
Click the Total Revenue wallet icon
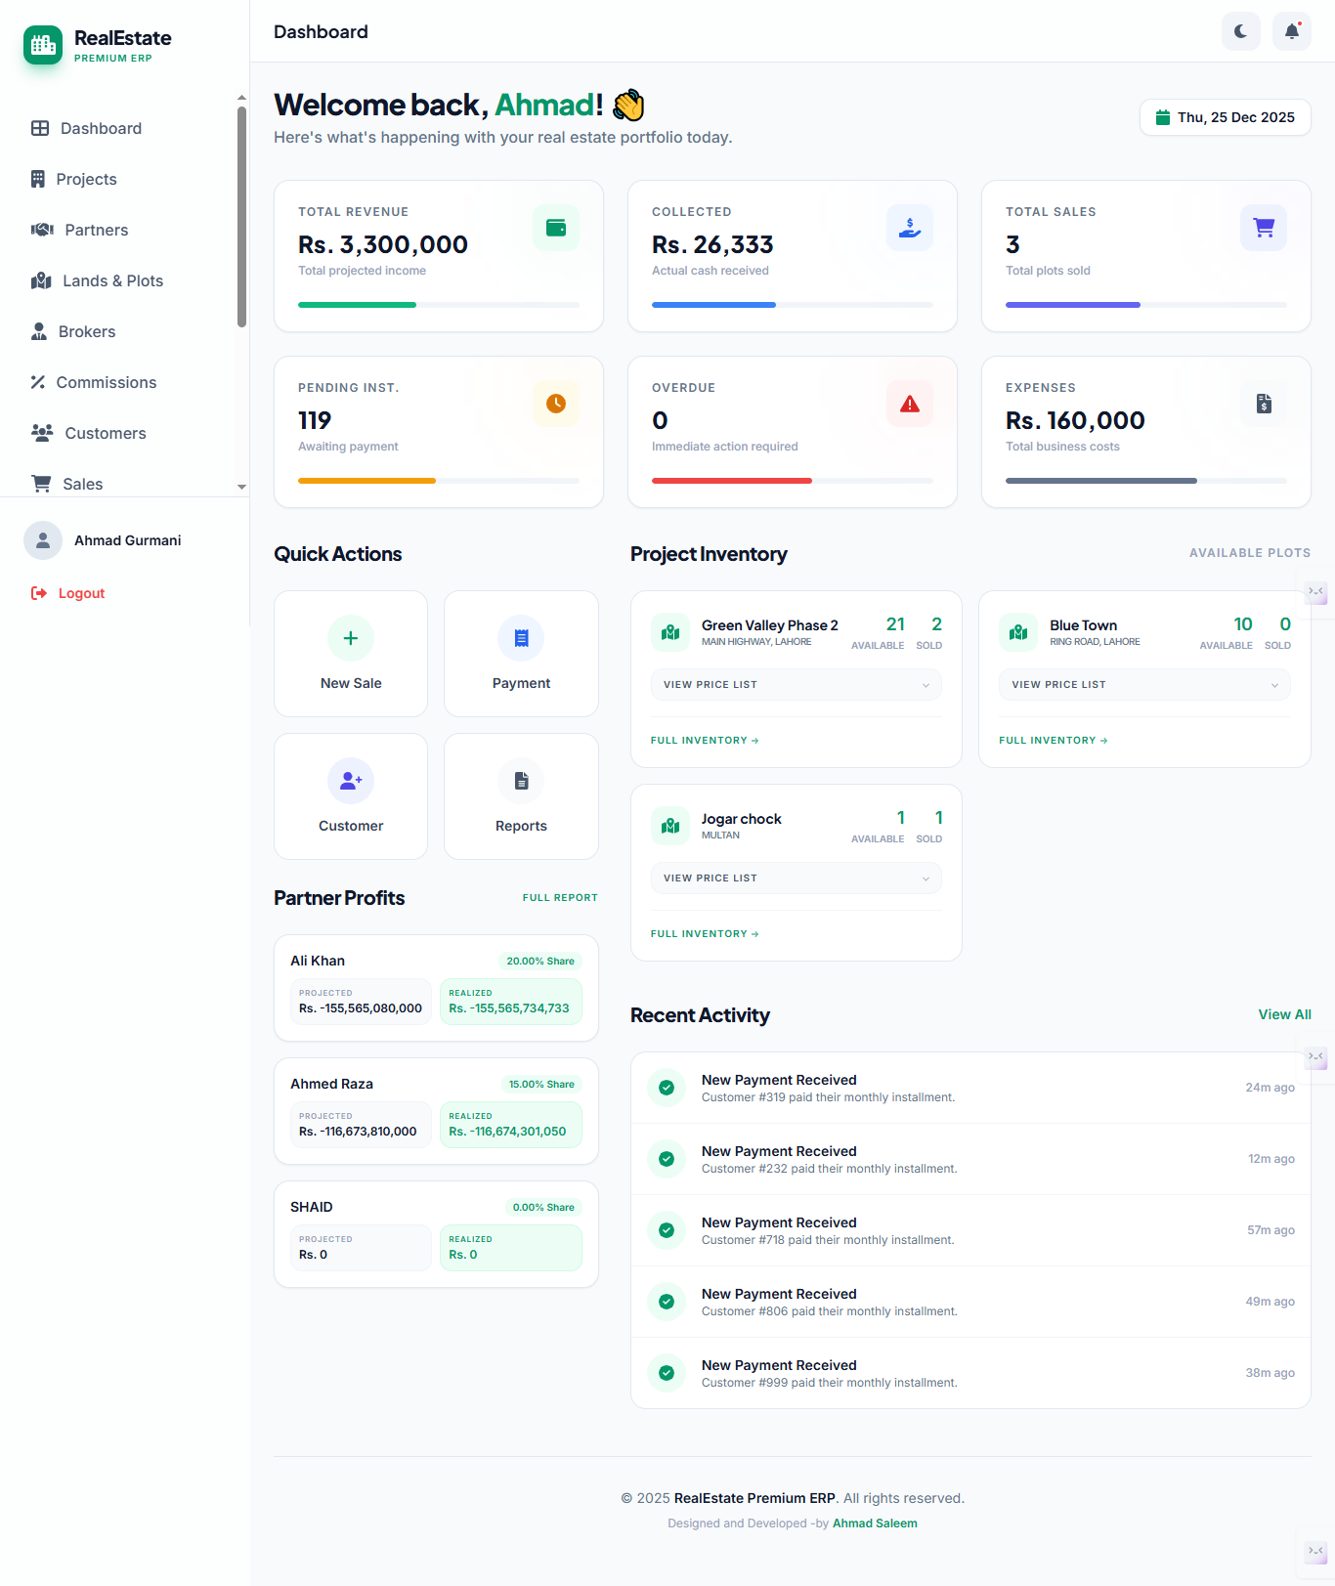[x=556, y=228]
